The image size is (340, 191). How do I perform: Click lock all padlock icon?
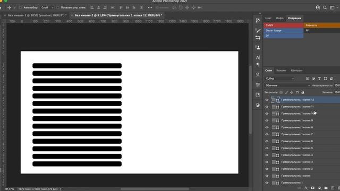pos(303,92)
